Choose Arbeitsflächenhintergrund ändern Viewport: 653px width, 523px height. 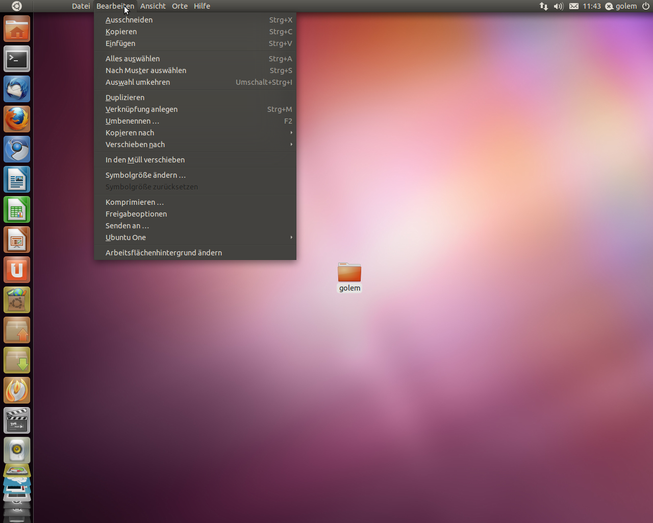163,252
